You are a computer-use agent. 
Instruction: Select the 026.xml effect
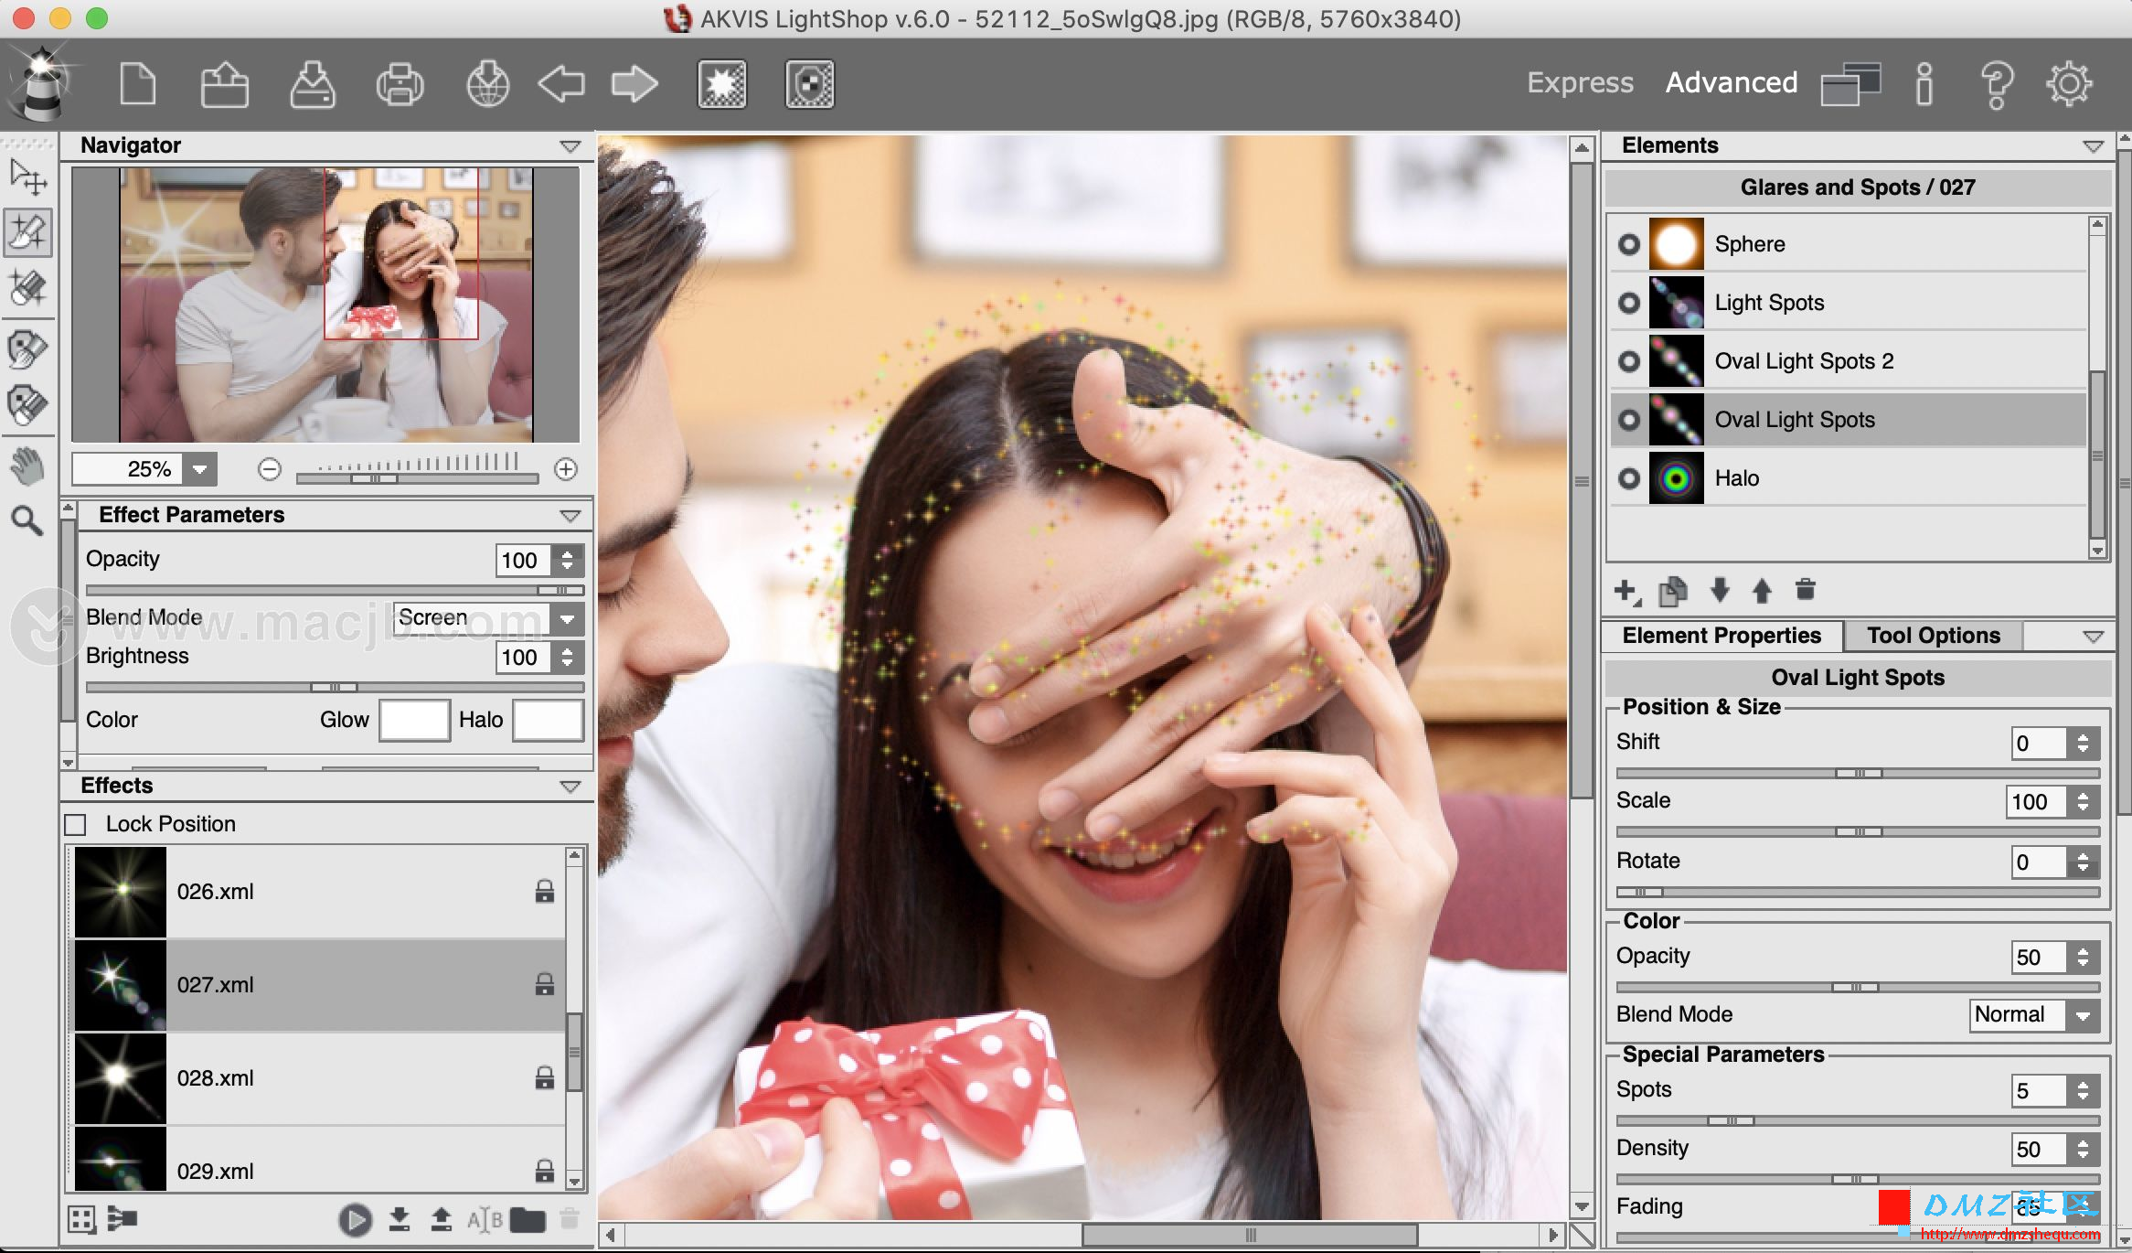(x=318, y=892)
